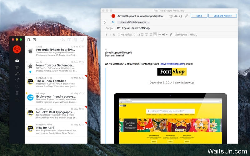Open the Helvetica font dropdown
The height and width of the screenshot is (156, 250).
pyautogui.click(x=124, y=35)
